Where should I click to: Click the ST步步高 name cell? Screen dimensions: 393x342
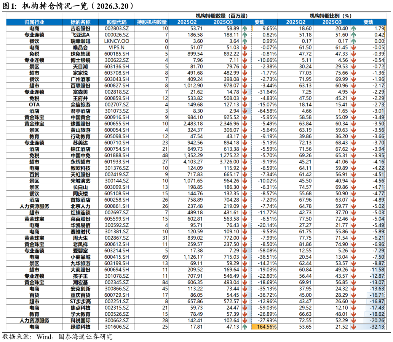click(x=80, y=302)
